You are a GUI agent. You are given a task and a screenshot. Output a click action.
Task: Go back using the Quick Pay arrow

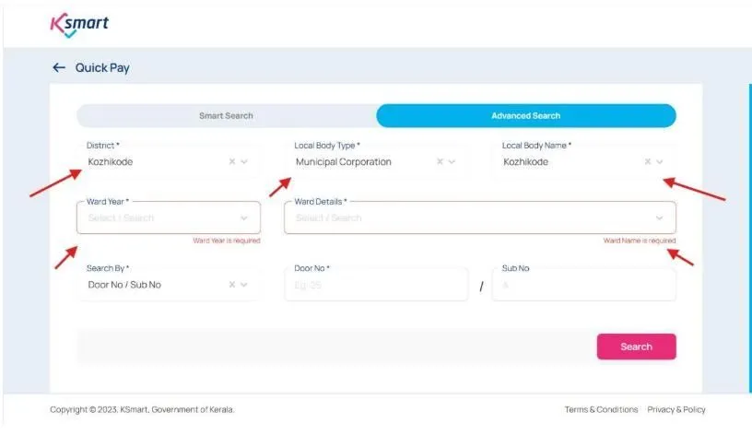pos(59,67)
